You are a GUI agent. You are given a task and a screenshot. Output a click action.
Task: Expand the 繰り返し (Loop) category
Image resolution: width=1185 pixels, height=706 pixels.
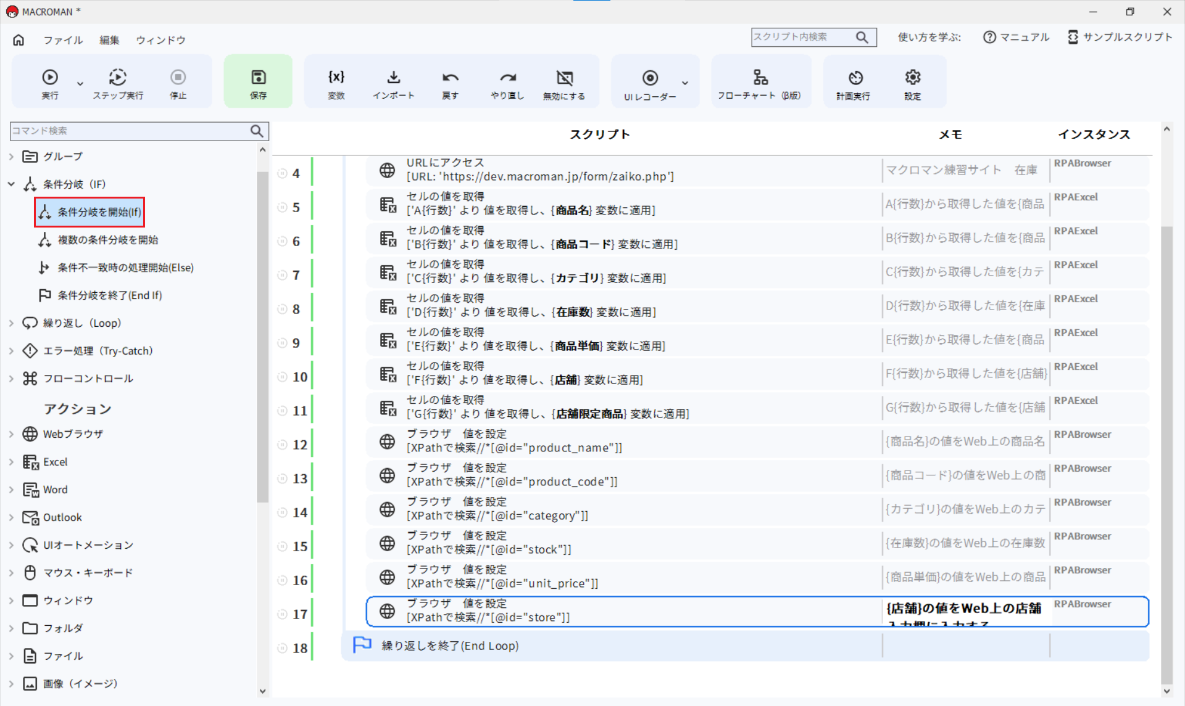pos(10,322)
